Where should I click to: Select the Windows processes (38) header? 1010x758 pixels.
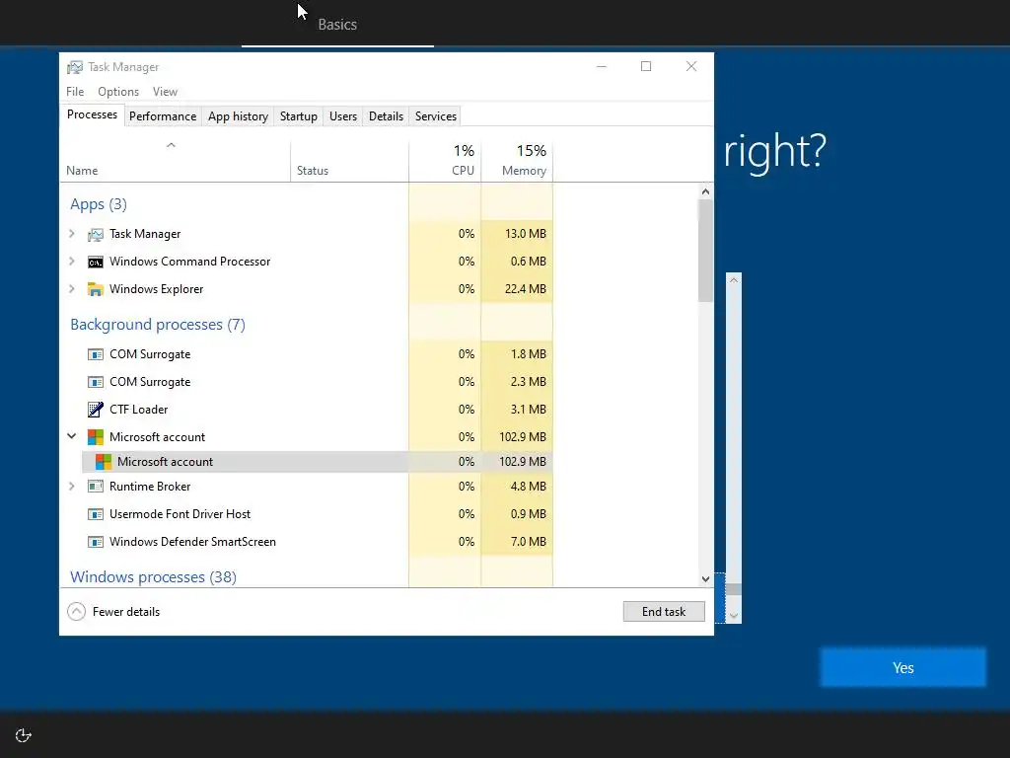pyautogui.click(x=153, y=576)
